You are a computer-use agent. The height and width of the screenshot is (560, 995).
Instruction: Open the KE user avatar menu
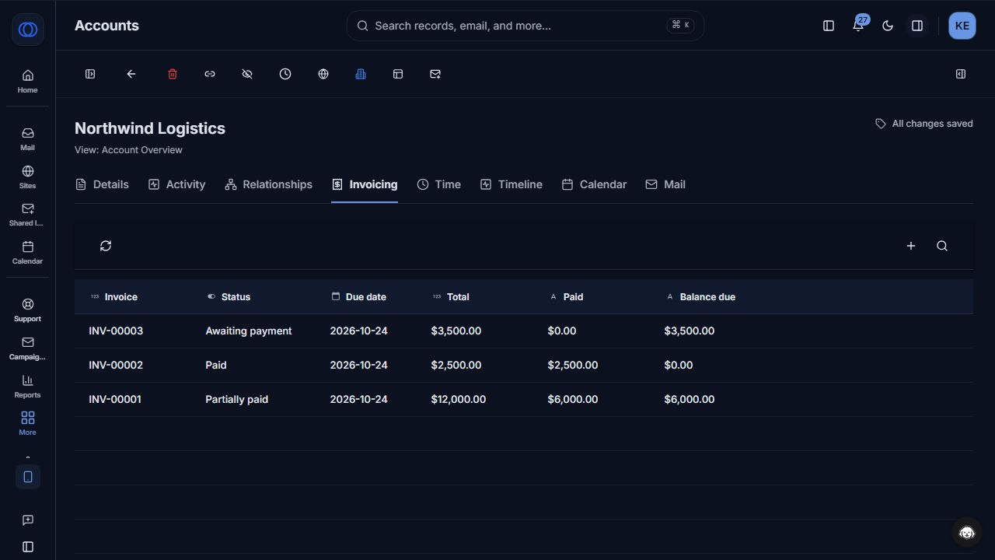pyautogui.click(x=962, y=26)
